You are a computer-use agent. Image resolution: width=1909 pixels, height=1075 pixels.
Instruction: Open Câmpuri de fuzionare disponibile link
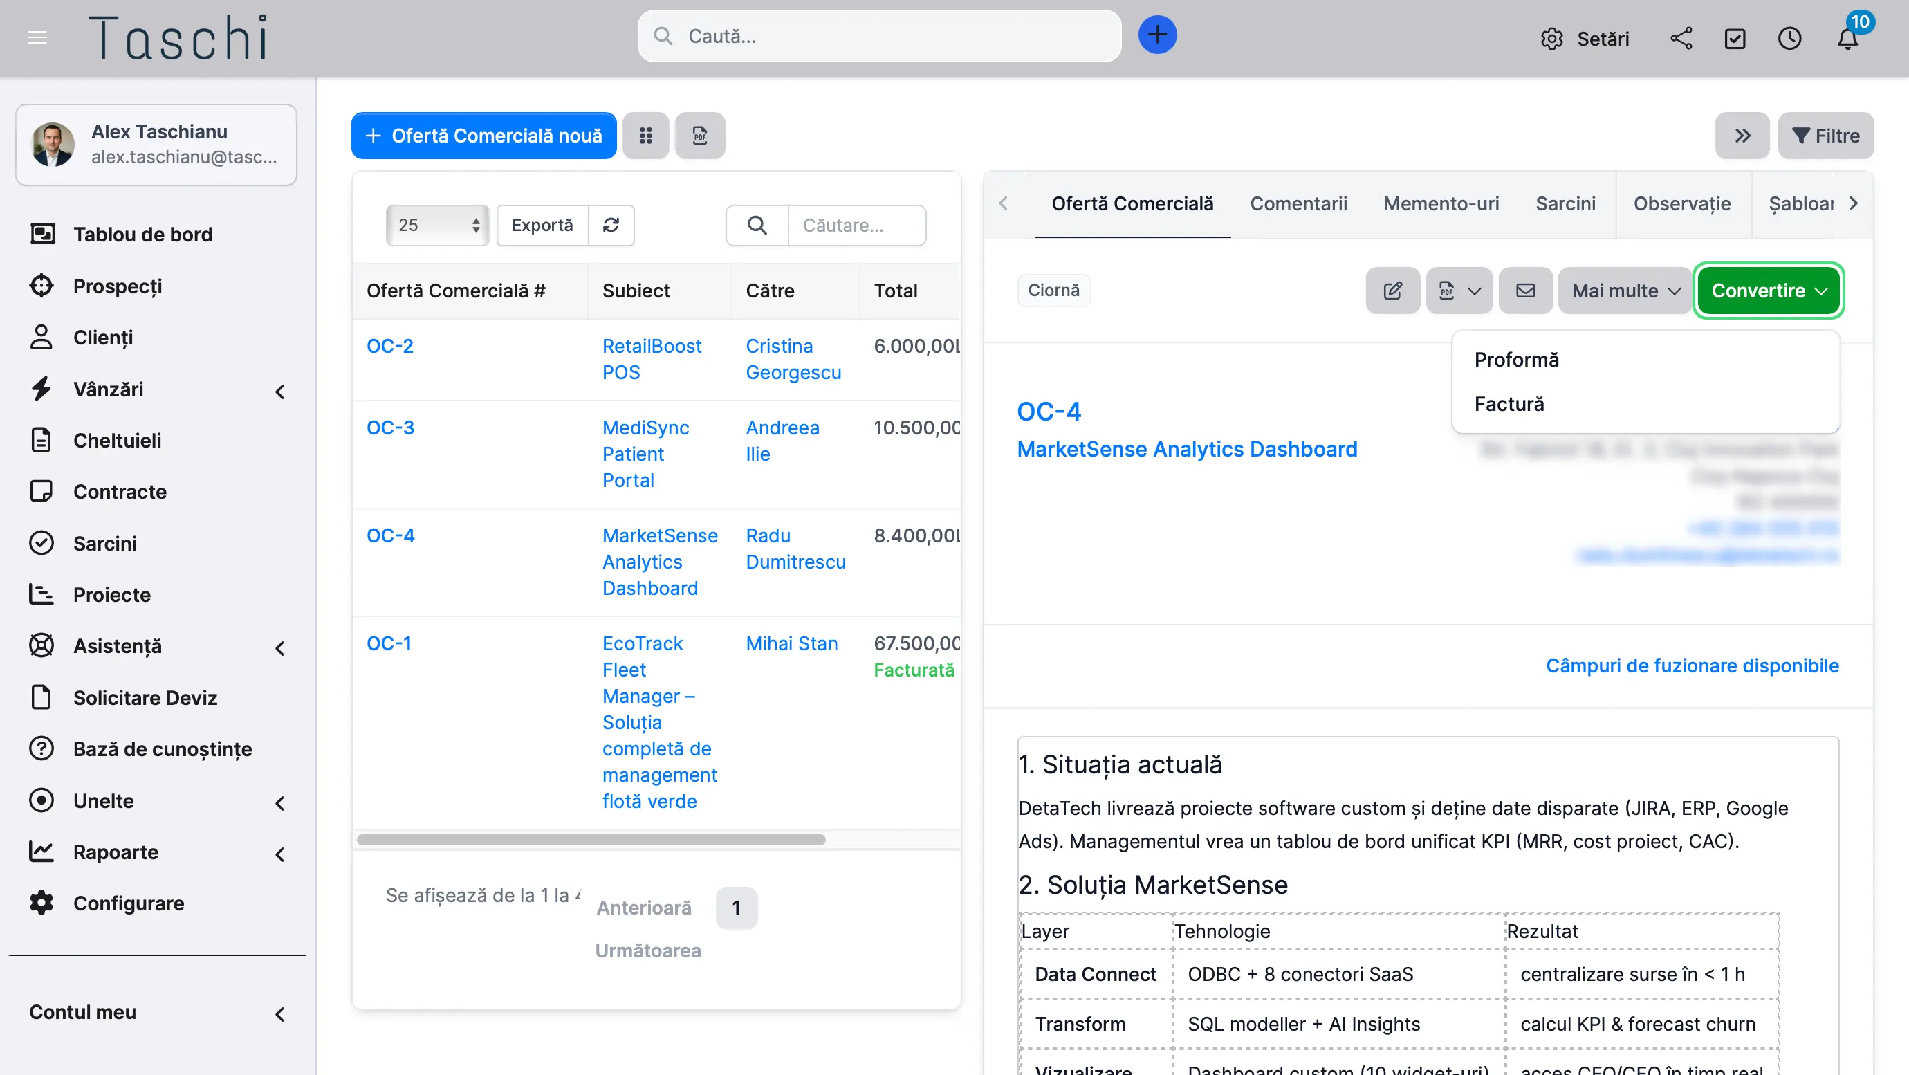coord(1692,665)
